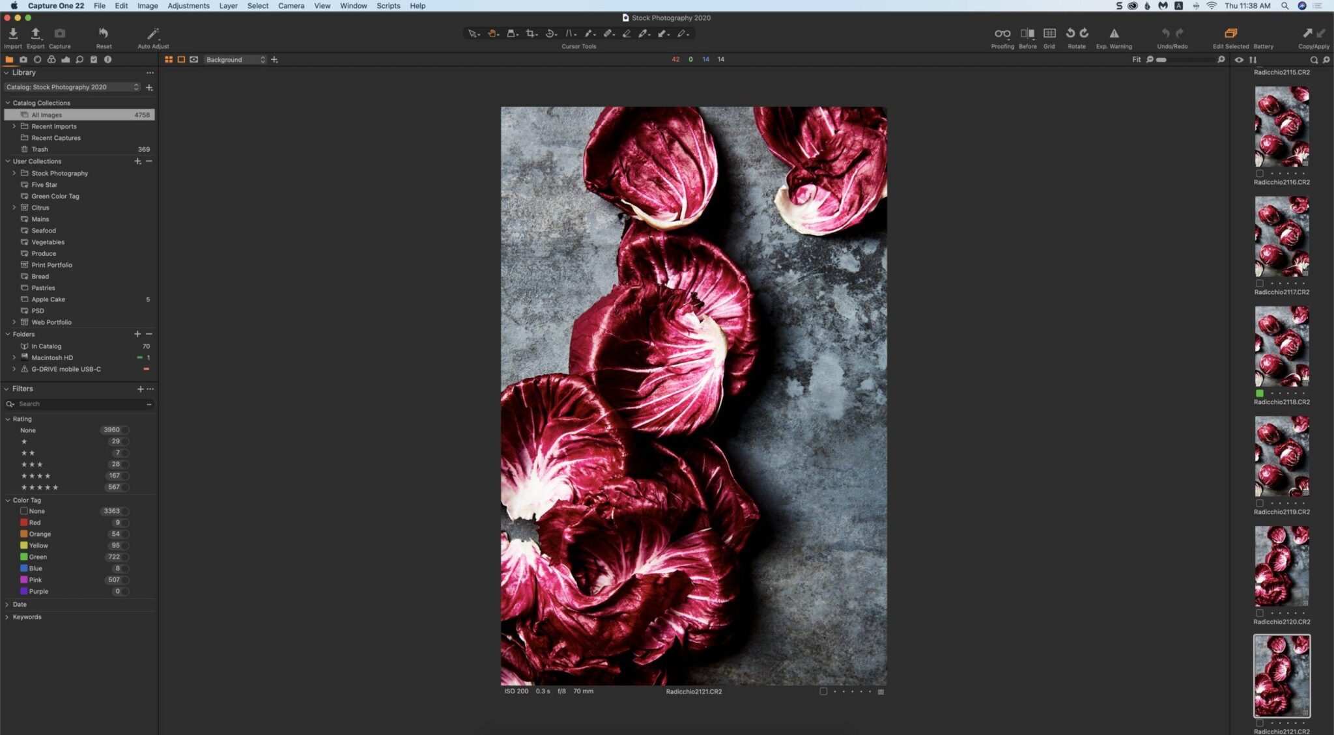Select the Erase Mask tool
1334x735 pixels.
626,33
